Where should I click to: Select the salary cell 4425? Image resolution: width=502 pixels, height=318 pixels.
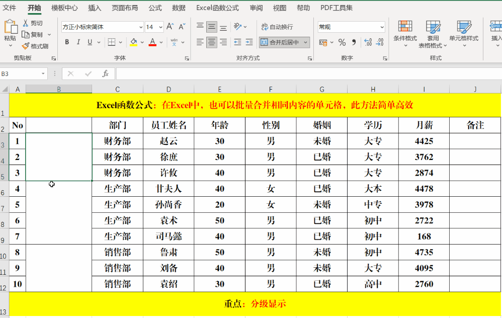424,141
